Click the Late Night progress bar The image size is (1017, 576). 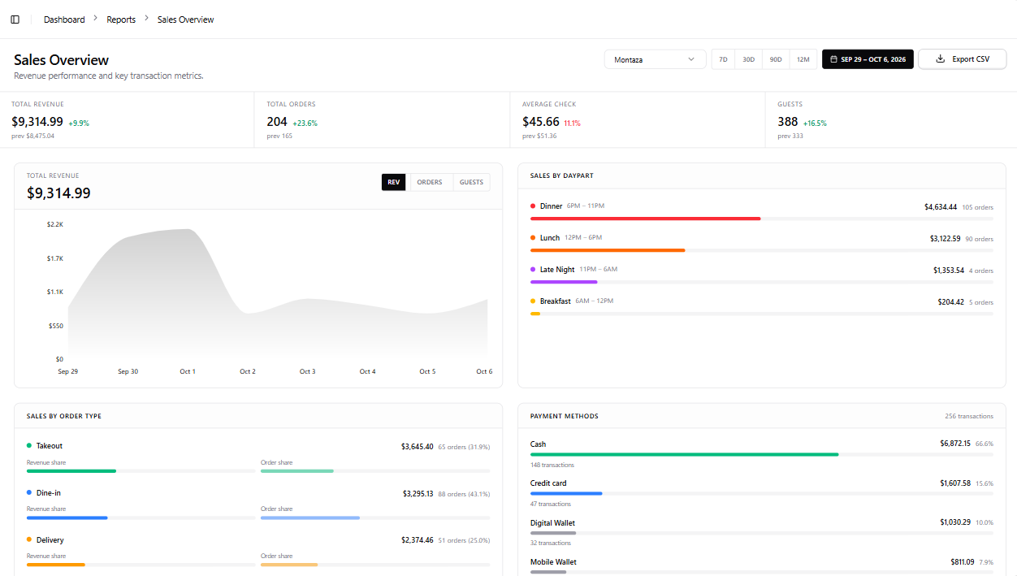[x=761, y=282]
